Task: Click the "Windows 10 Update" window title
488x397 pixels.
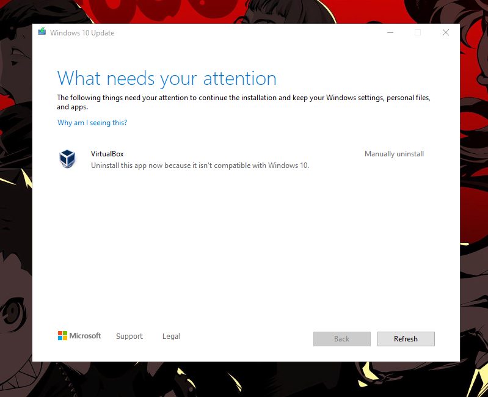Action: [x=82, y=33]
